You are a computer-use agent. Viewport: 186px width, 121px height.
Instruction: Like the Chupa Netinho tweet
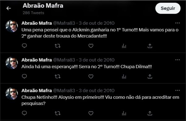tap(91, 113)
